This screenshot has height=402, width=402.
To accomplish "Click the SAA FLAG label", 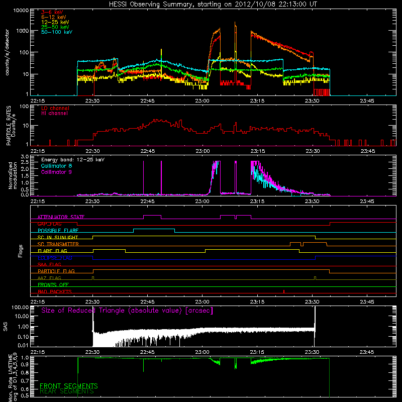I will point(49,264).
